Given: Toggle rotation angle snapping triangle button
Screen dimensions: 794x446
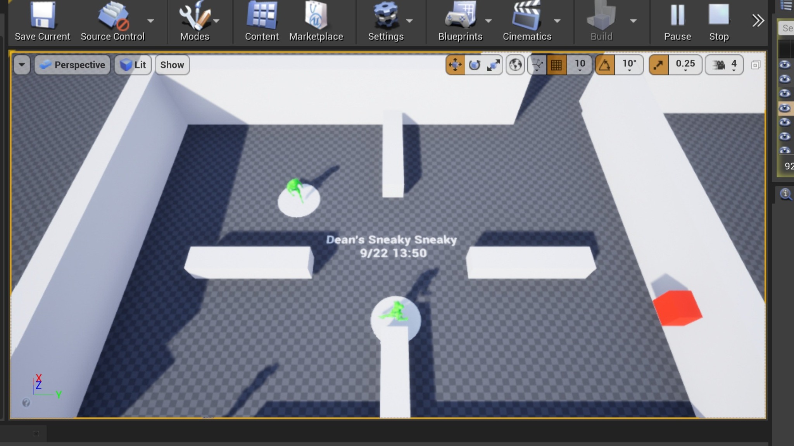Looking at the screenshot, I should 605,65.
